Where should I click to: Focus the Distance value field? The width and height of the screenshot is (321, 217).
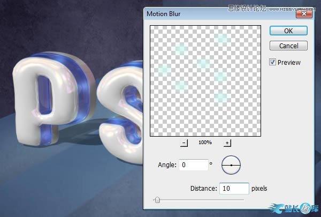pyautogui.click(x=234, y=189)
